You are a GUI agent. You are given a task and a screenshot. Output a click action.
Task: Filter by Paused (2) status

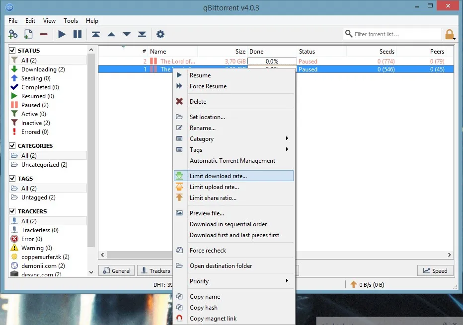coord(35,105)
